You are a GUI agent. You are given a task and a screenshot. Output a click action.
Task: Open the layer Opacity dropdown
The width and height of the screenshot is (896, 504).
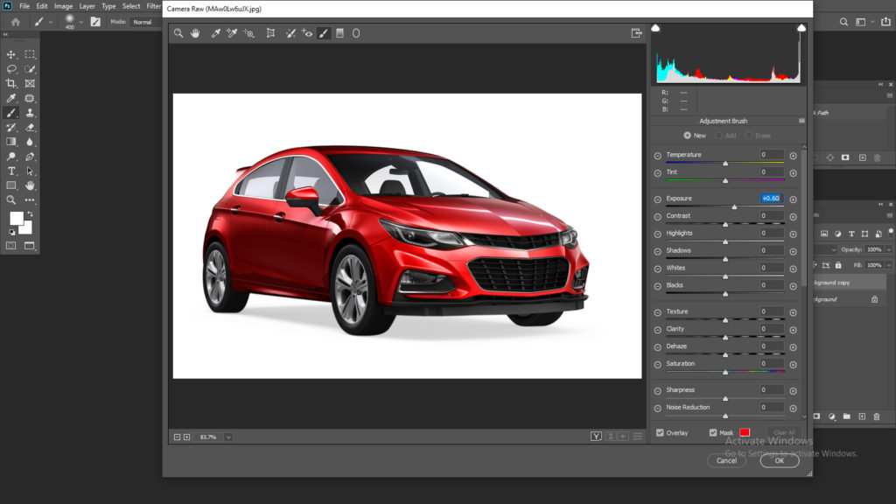tap(889, 249)
